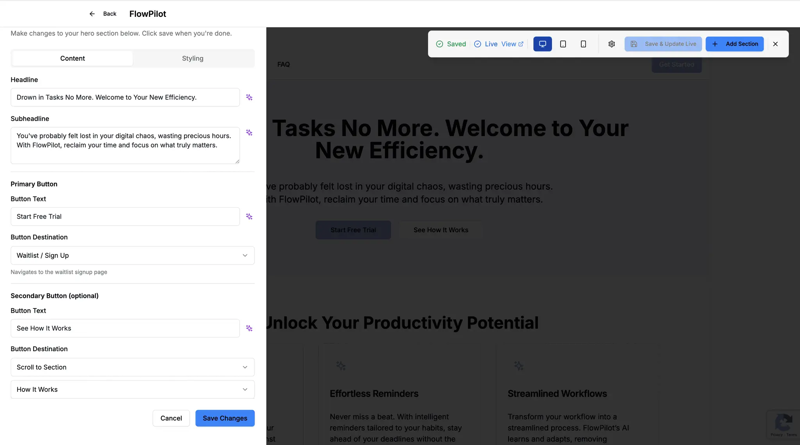Open settings gear in toolbar
Screen dimensions: 800x445
click(x=612, y=44)
